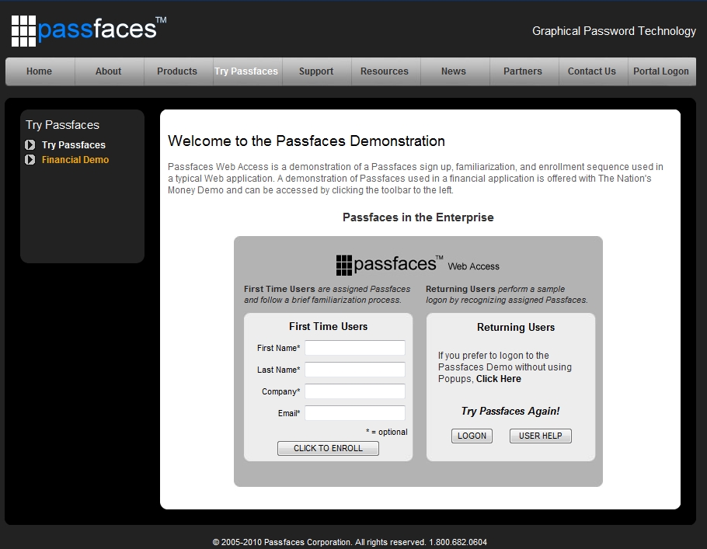Click the 'Graphical Password Technology' tagline
This screenshot has width=707, height=549.
coord(614,31)
